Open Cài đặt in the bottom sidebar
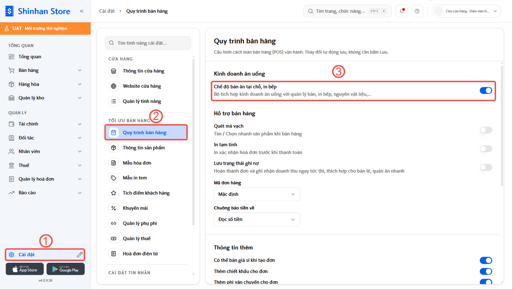513x290 pixels. click(45, 255)
